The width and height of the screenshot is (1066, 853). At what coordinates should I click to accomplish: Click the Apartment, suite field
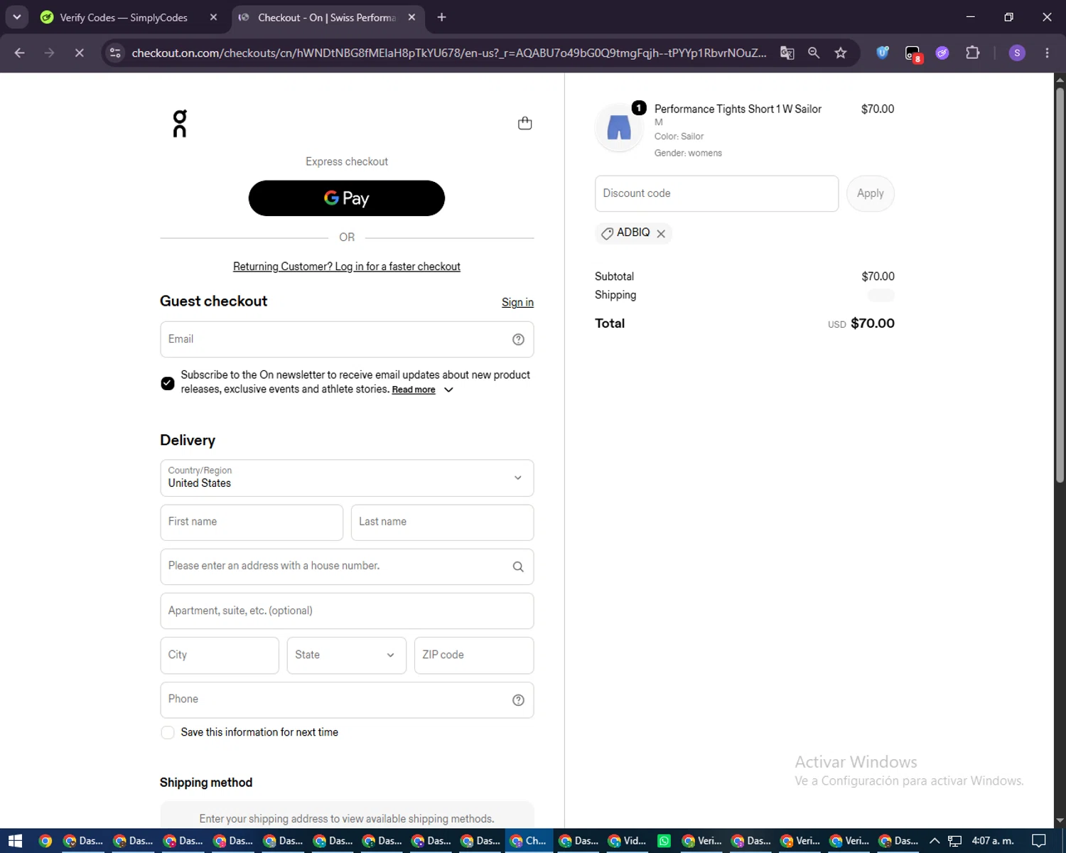(347, 611)
